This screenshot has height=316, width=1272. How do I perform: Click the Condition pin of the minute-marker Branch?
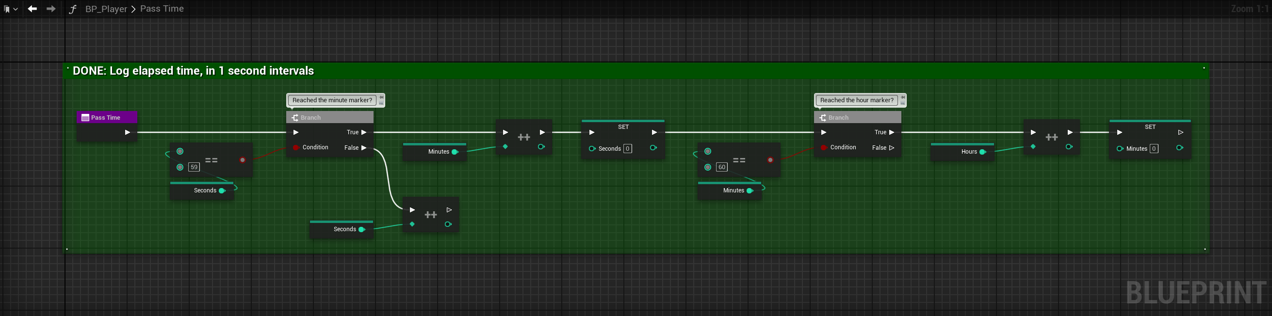pyautogui.click(x=296, y=147)
